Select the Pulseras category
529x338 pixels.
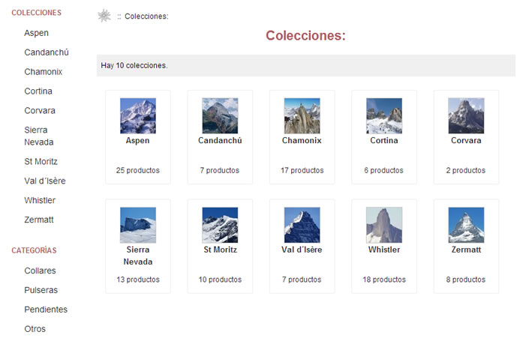[x=41, y=290]
